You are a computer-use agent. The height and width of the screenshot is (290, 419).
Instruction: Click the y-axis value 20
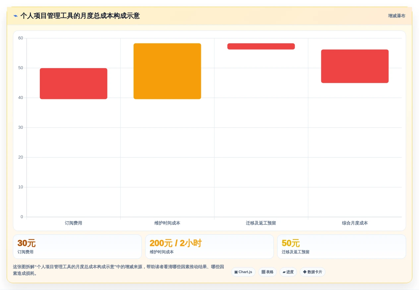[x=21, y=157]
